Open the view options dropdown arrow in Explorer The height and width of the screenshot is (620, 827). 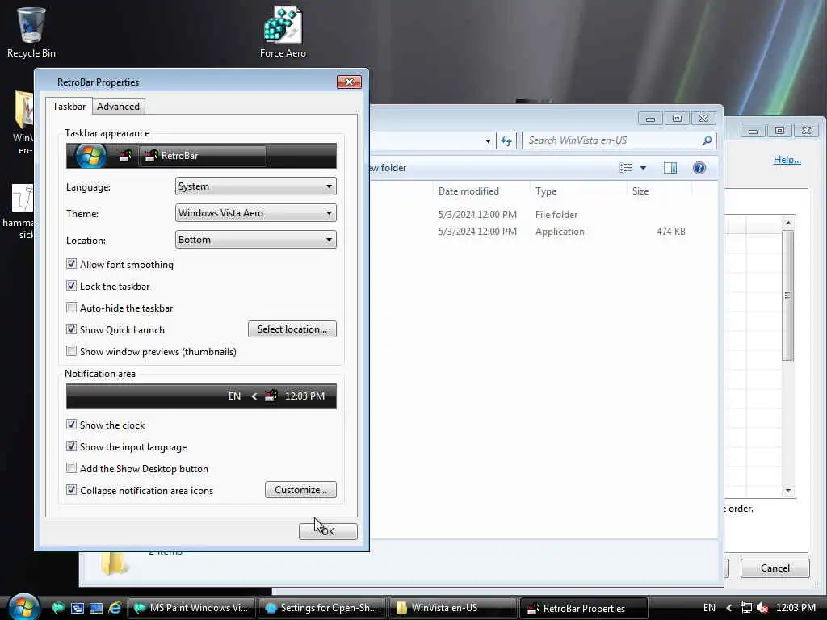[x=643, y=168]
